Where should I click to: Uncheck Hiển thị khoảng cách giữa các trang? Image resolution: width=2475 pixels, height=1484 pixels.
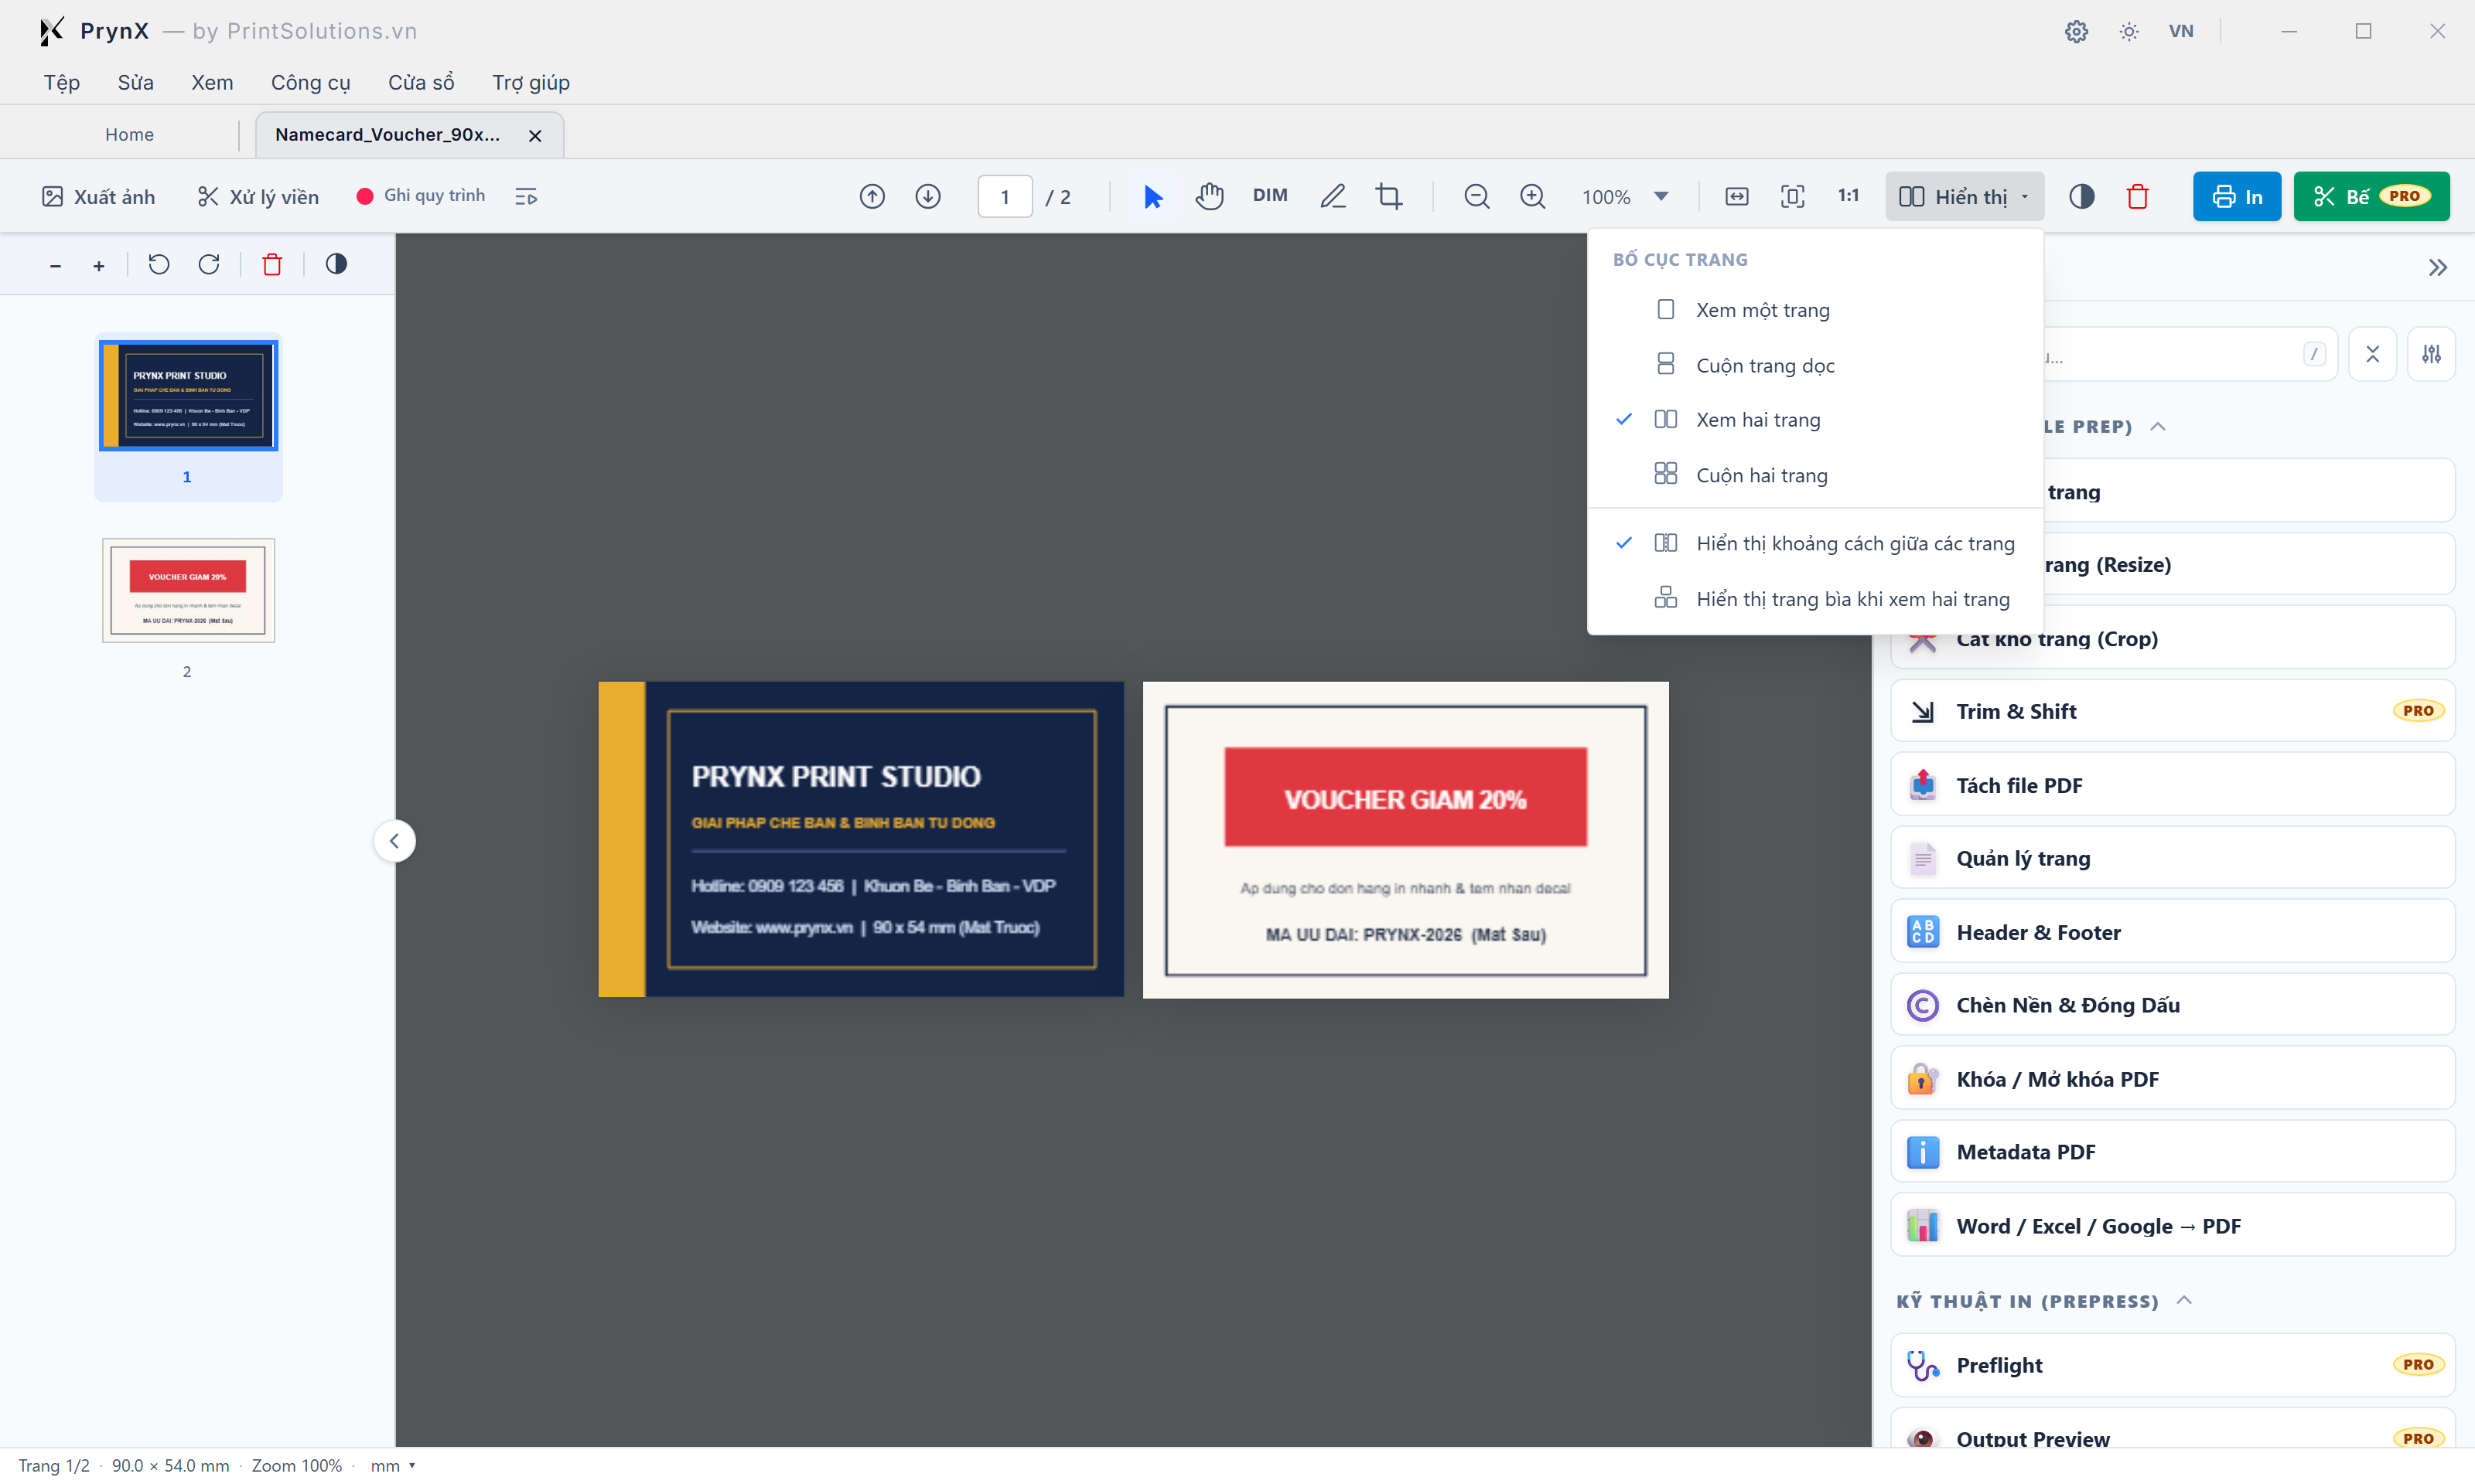[x=1814, y=543]
